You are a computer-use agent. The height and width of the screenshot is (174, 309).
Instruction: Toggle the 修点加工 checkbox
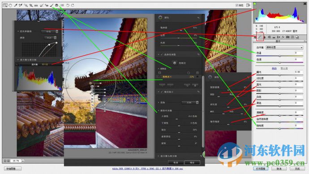click(x=162, y=92)
